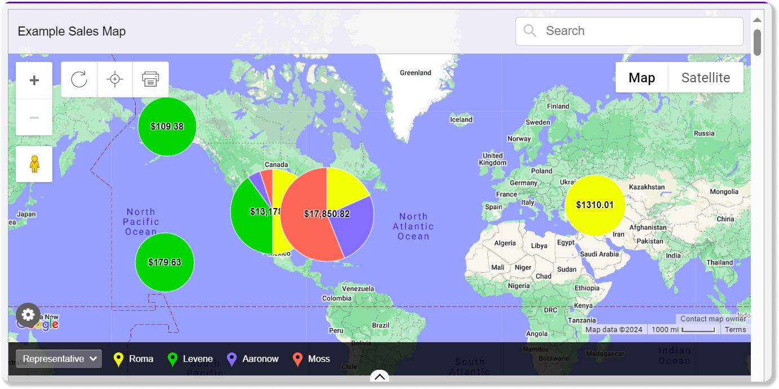Expand the panel with bottom chevron

(380, 377)
